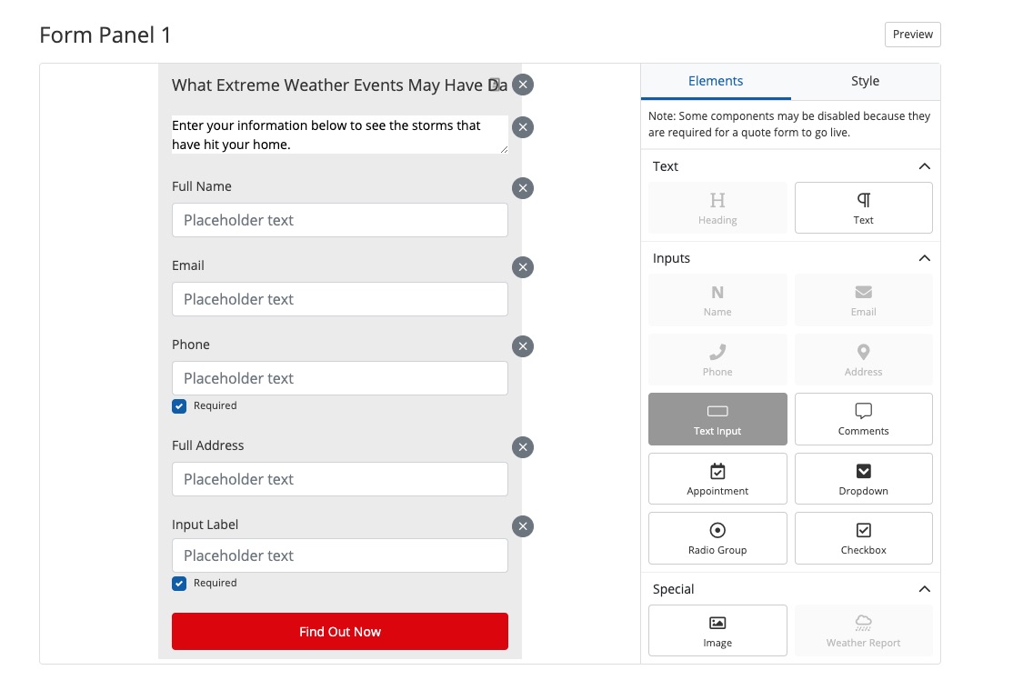Click the Preview button
1013x700 pixels.
(x=912, y=35)
